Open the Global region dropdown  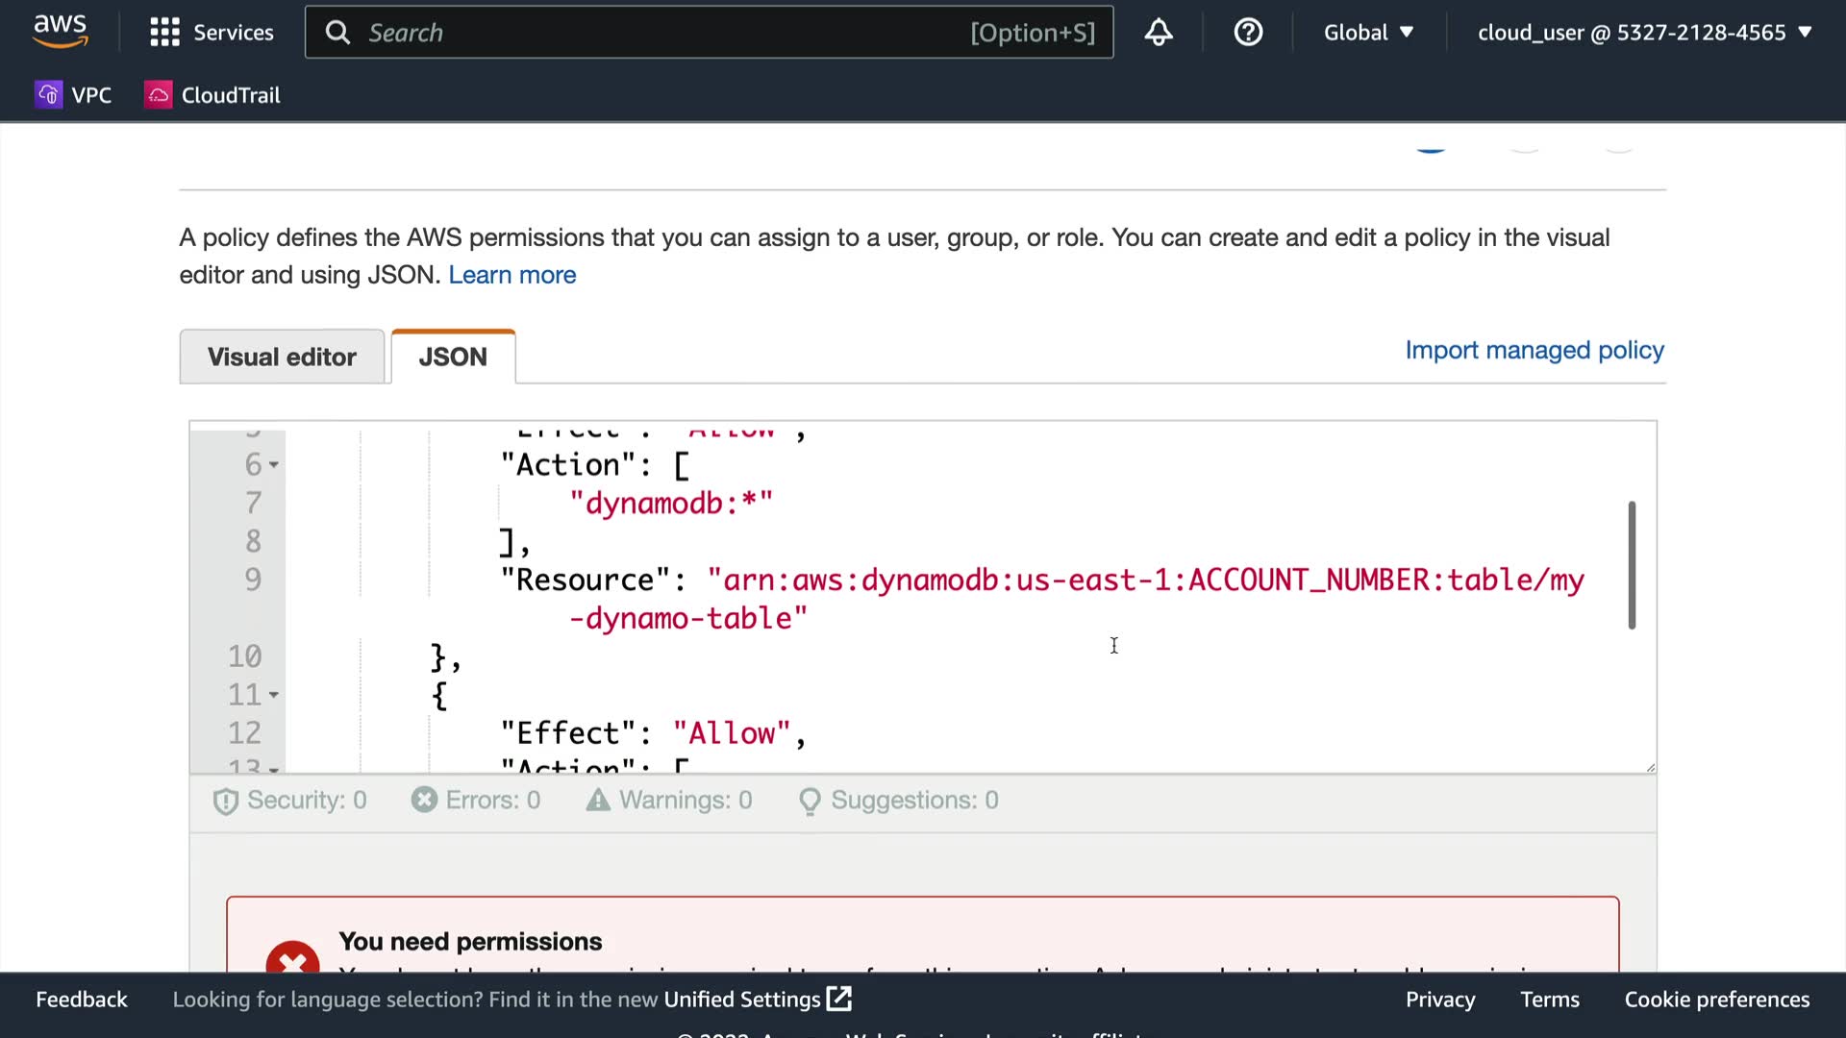(x=1367, y=33)
